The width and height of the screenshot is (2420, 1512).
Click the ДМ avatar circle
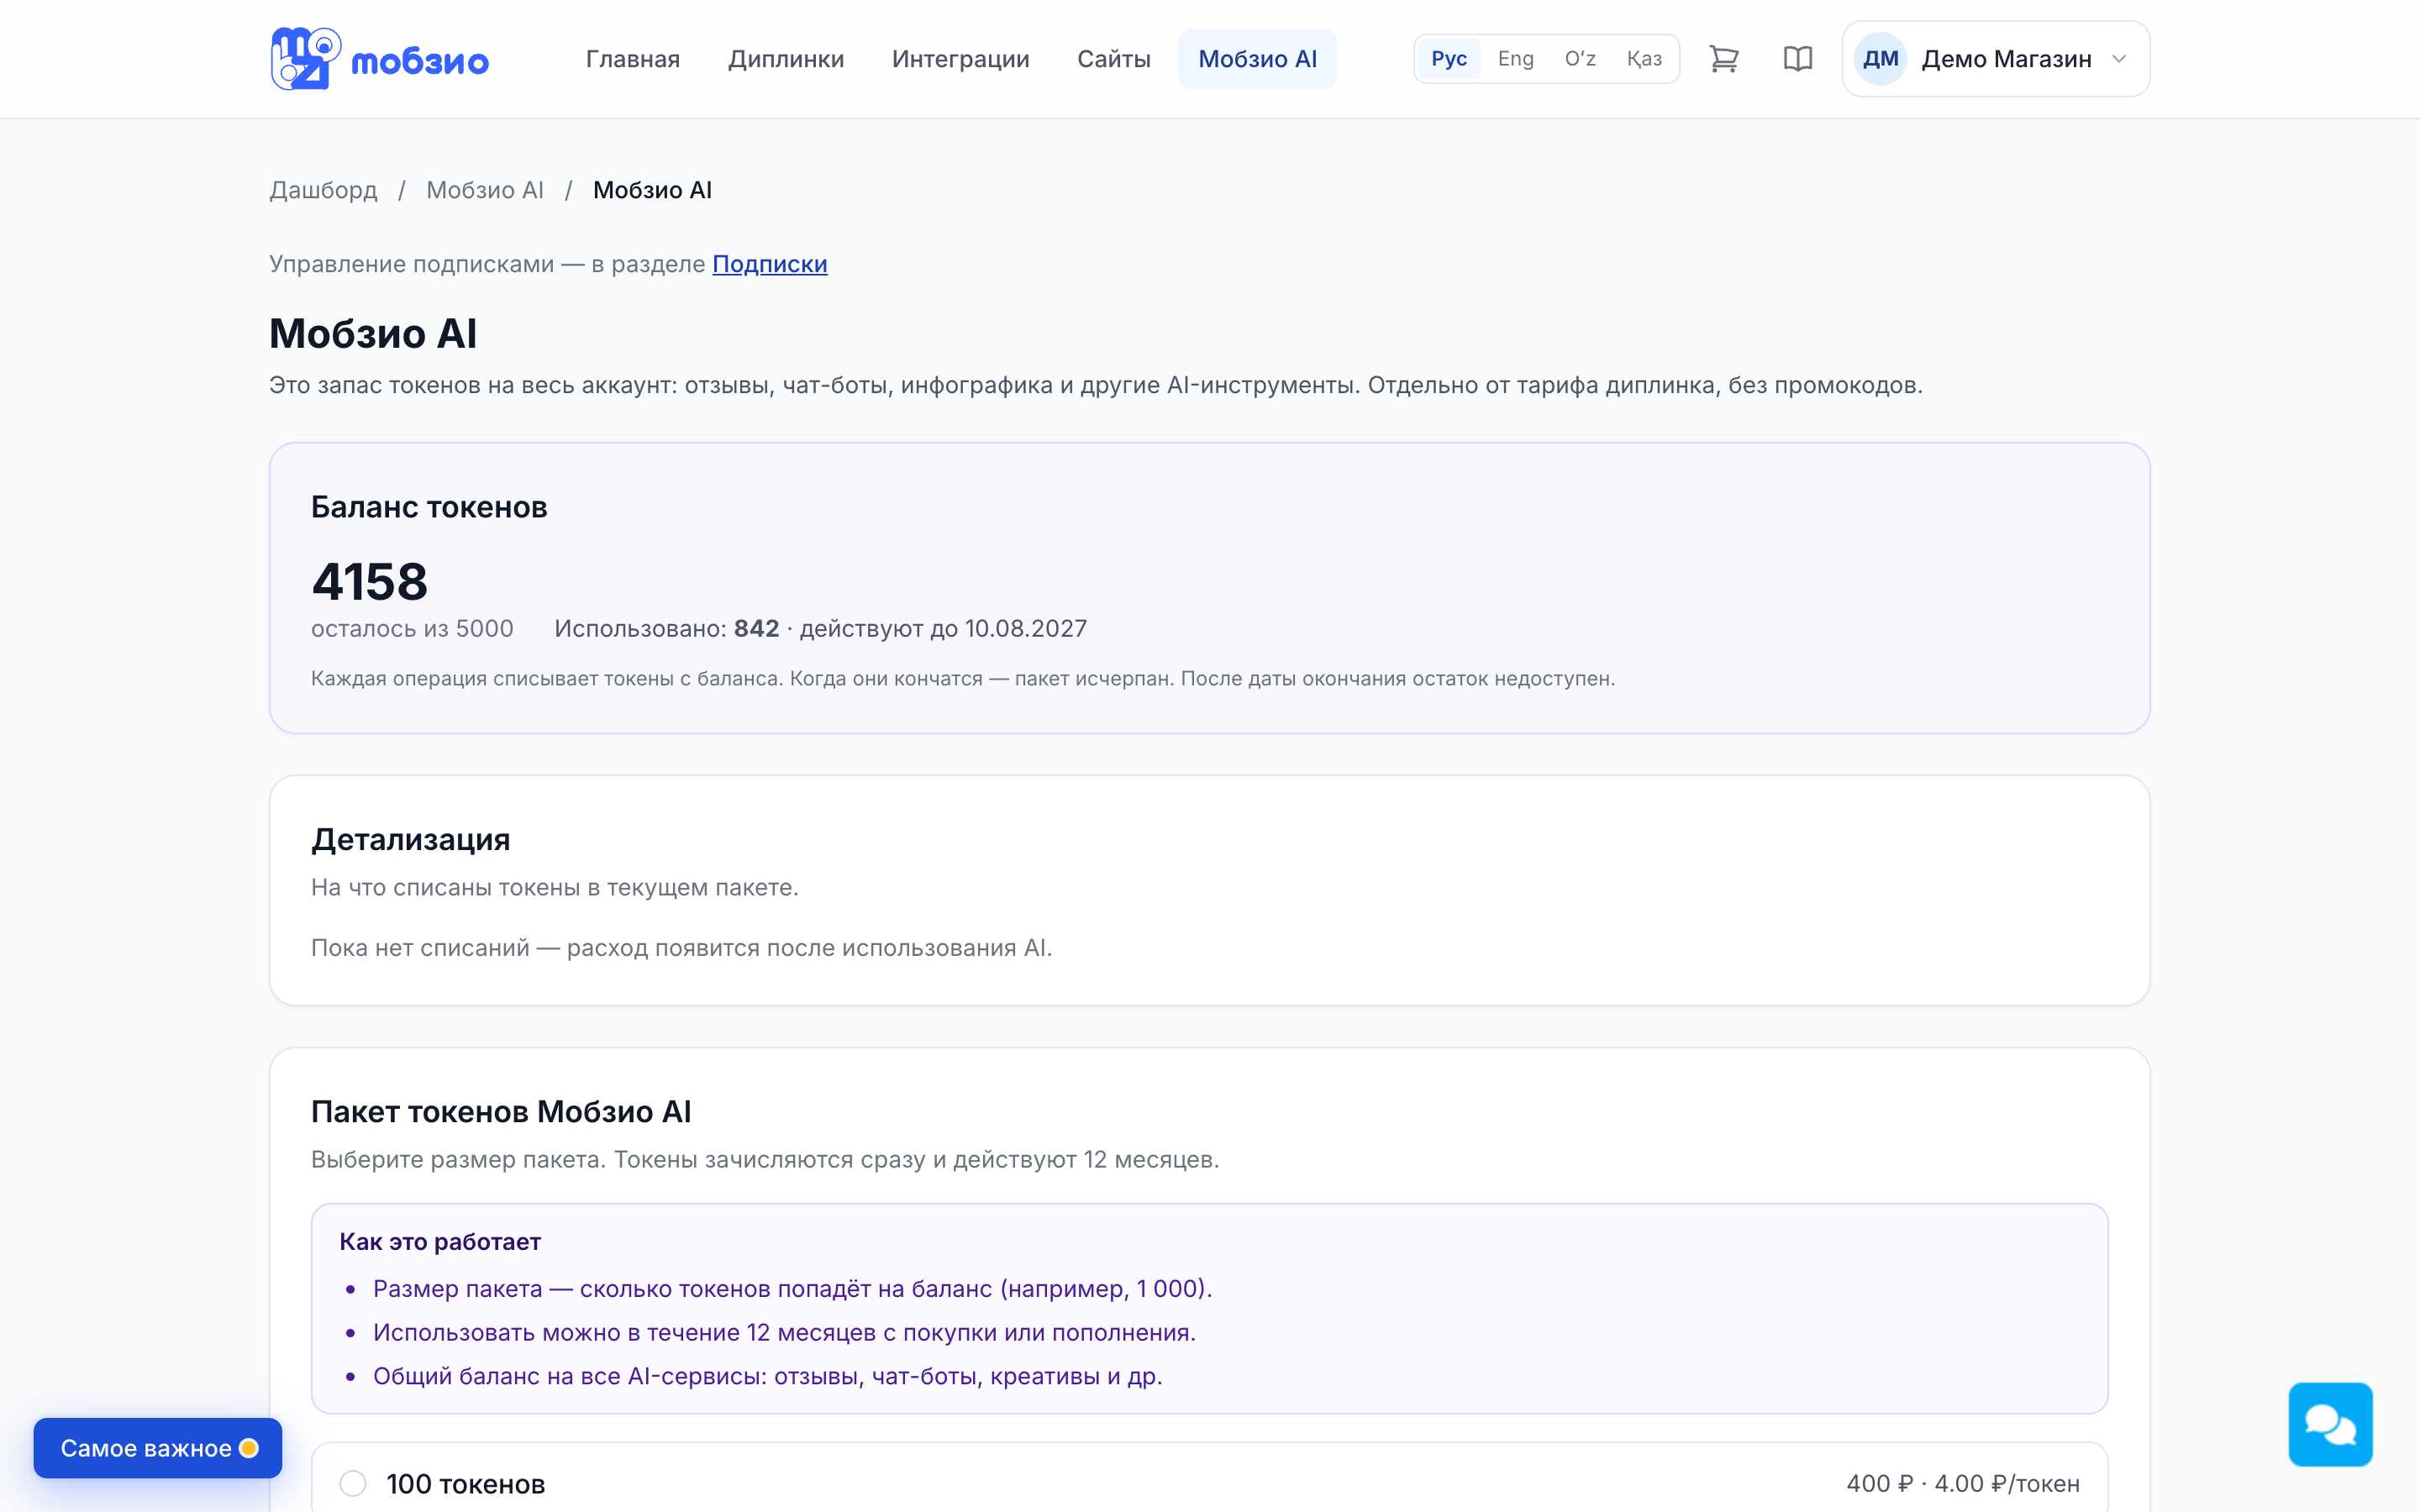pos(1880,59)
